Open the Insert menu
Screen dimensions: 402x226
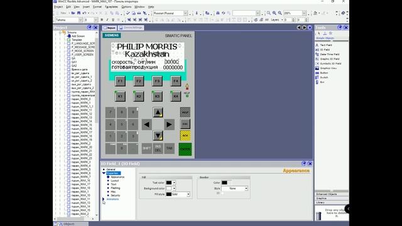[x=86, y=7]
